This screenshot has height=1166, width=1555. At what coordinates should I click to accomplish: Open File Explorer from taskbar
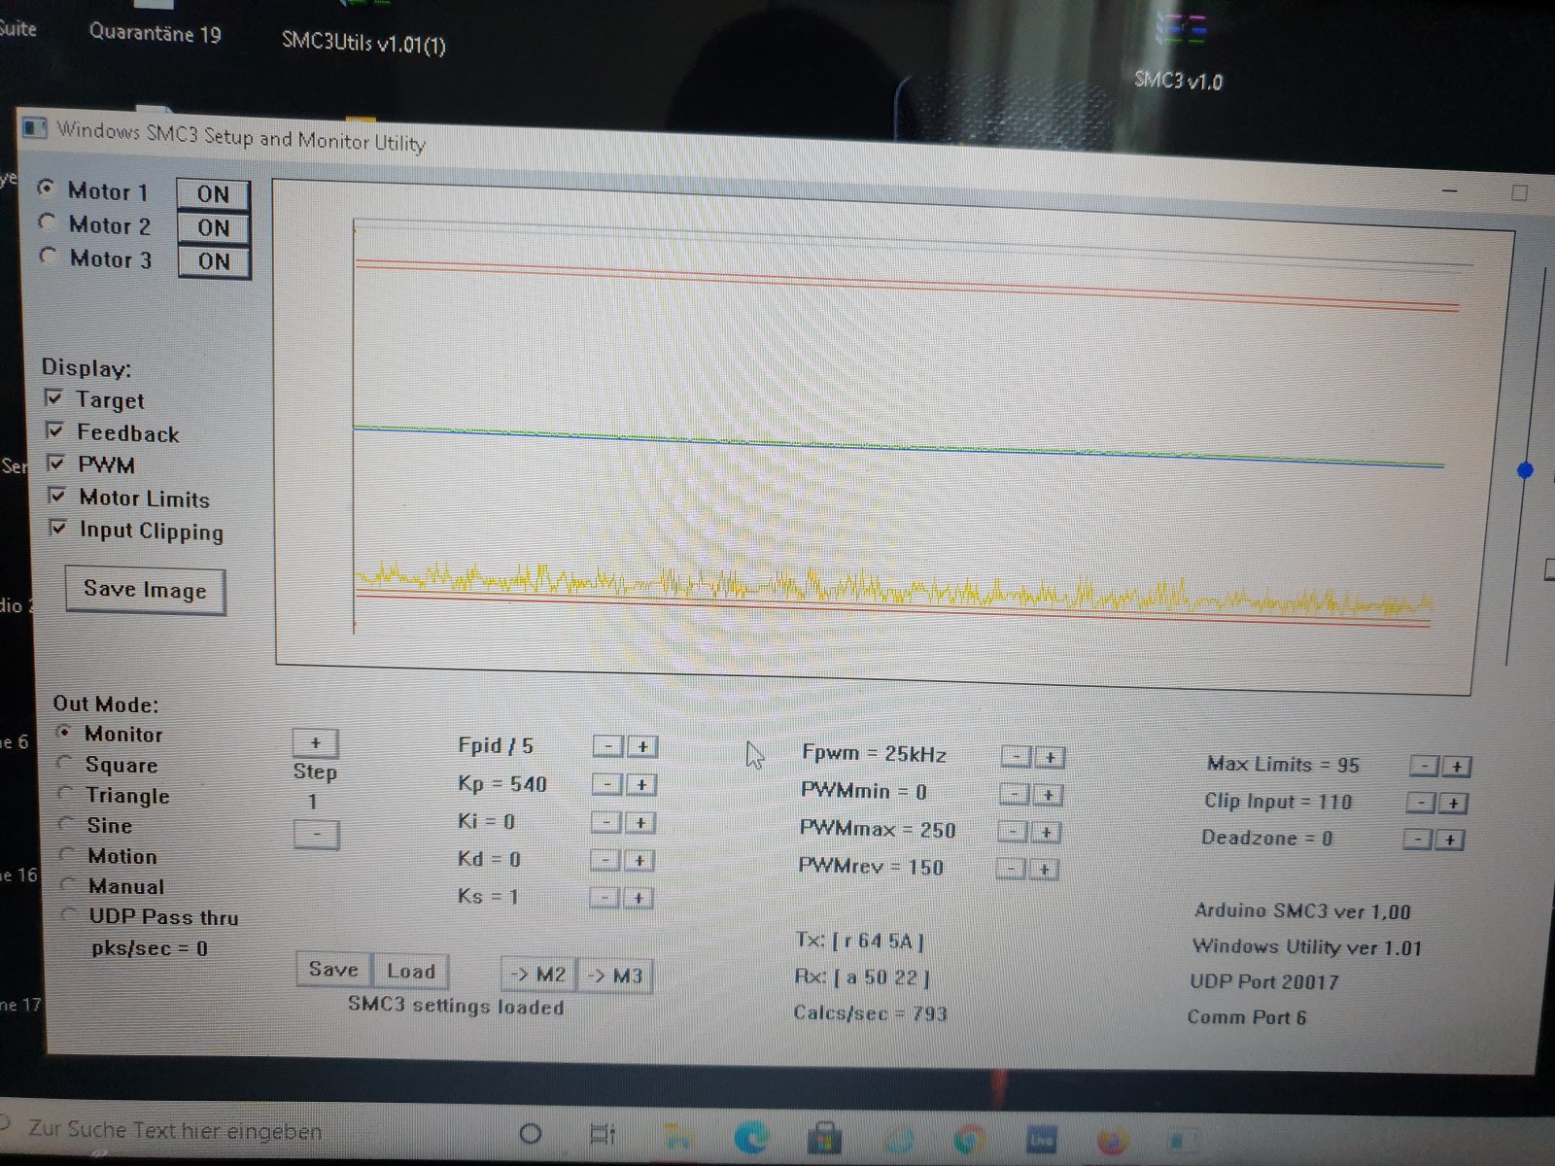point(677,1136)
